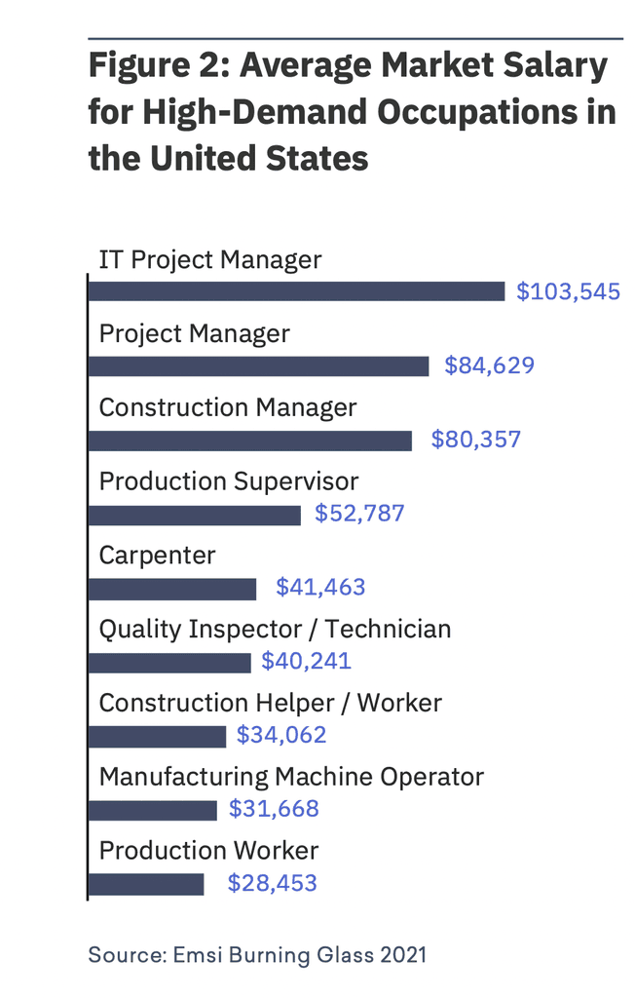Image resolution: width=635 pixels, height=998 pixels.
Task: Click the Emsi Burning Glass source text
Action: pyautogui.click(x=257, y=955)
